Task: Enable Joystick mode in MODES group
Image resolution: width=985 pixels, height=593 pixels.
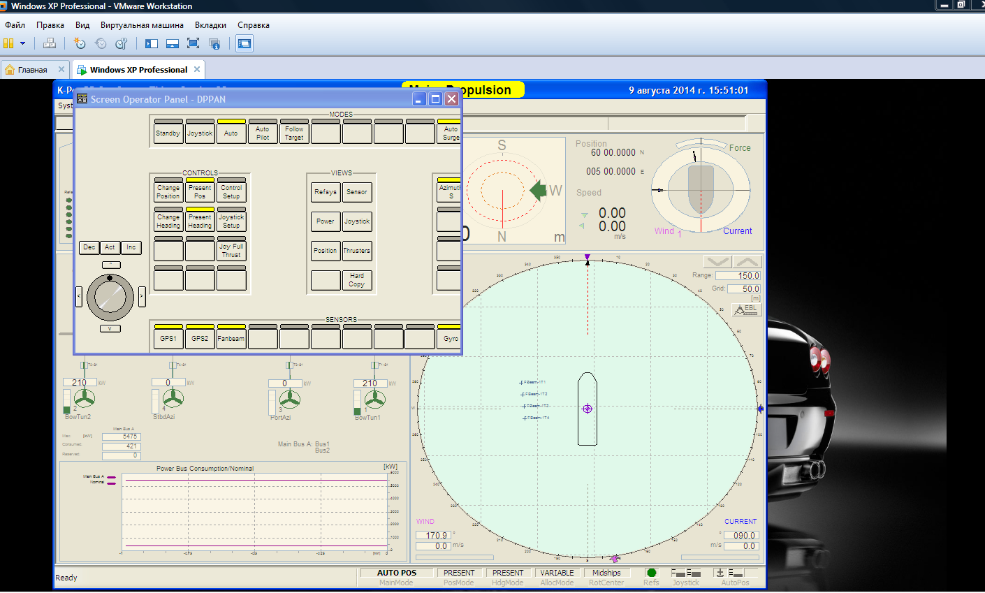Action: [x=200, y=133]
